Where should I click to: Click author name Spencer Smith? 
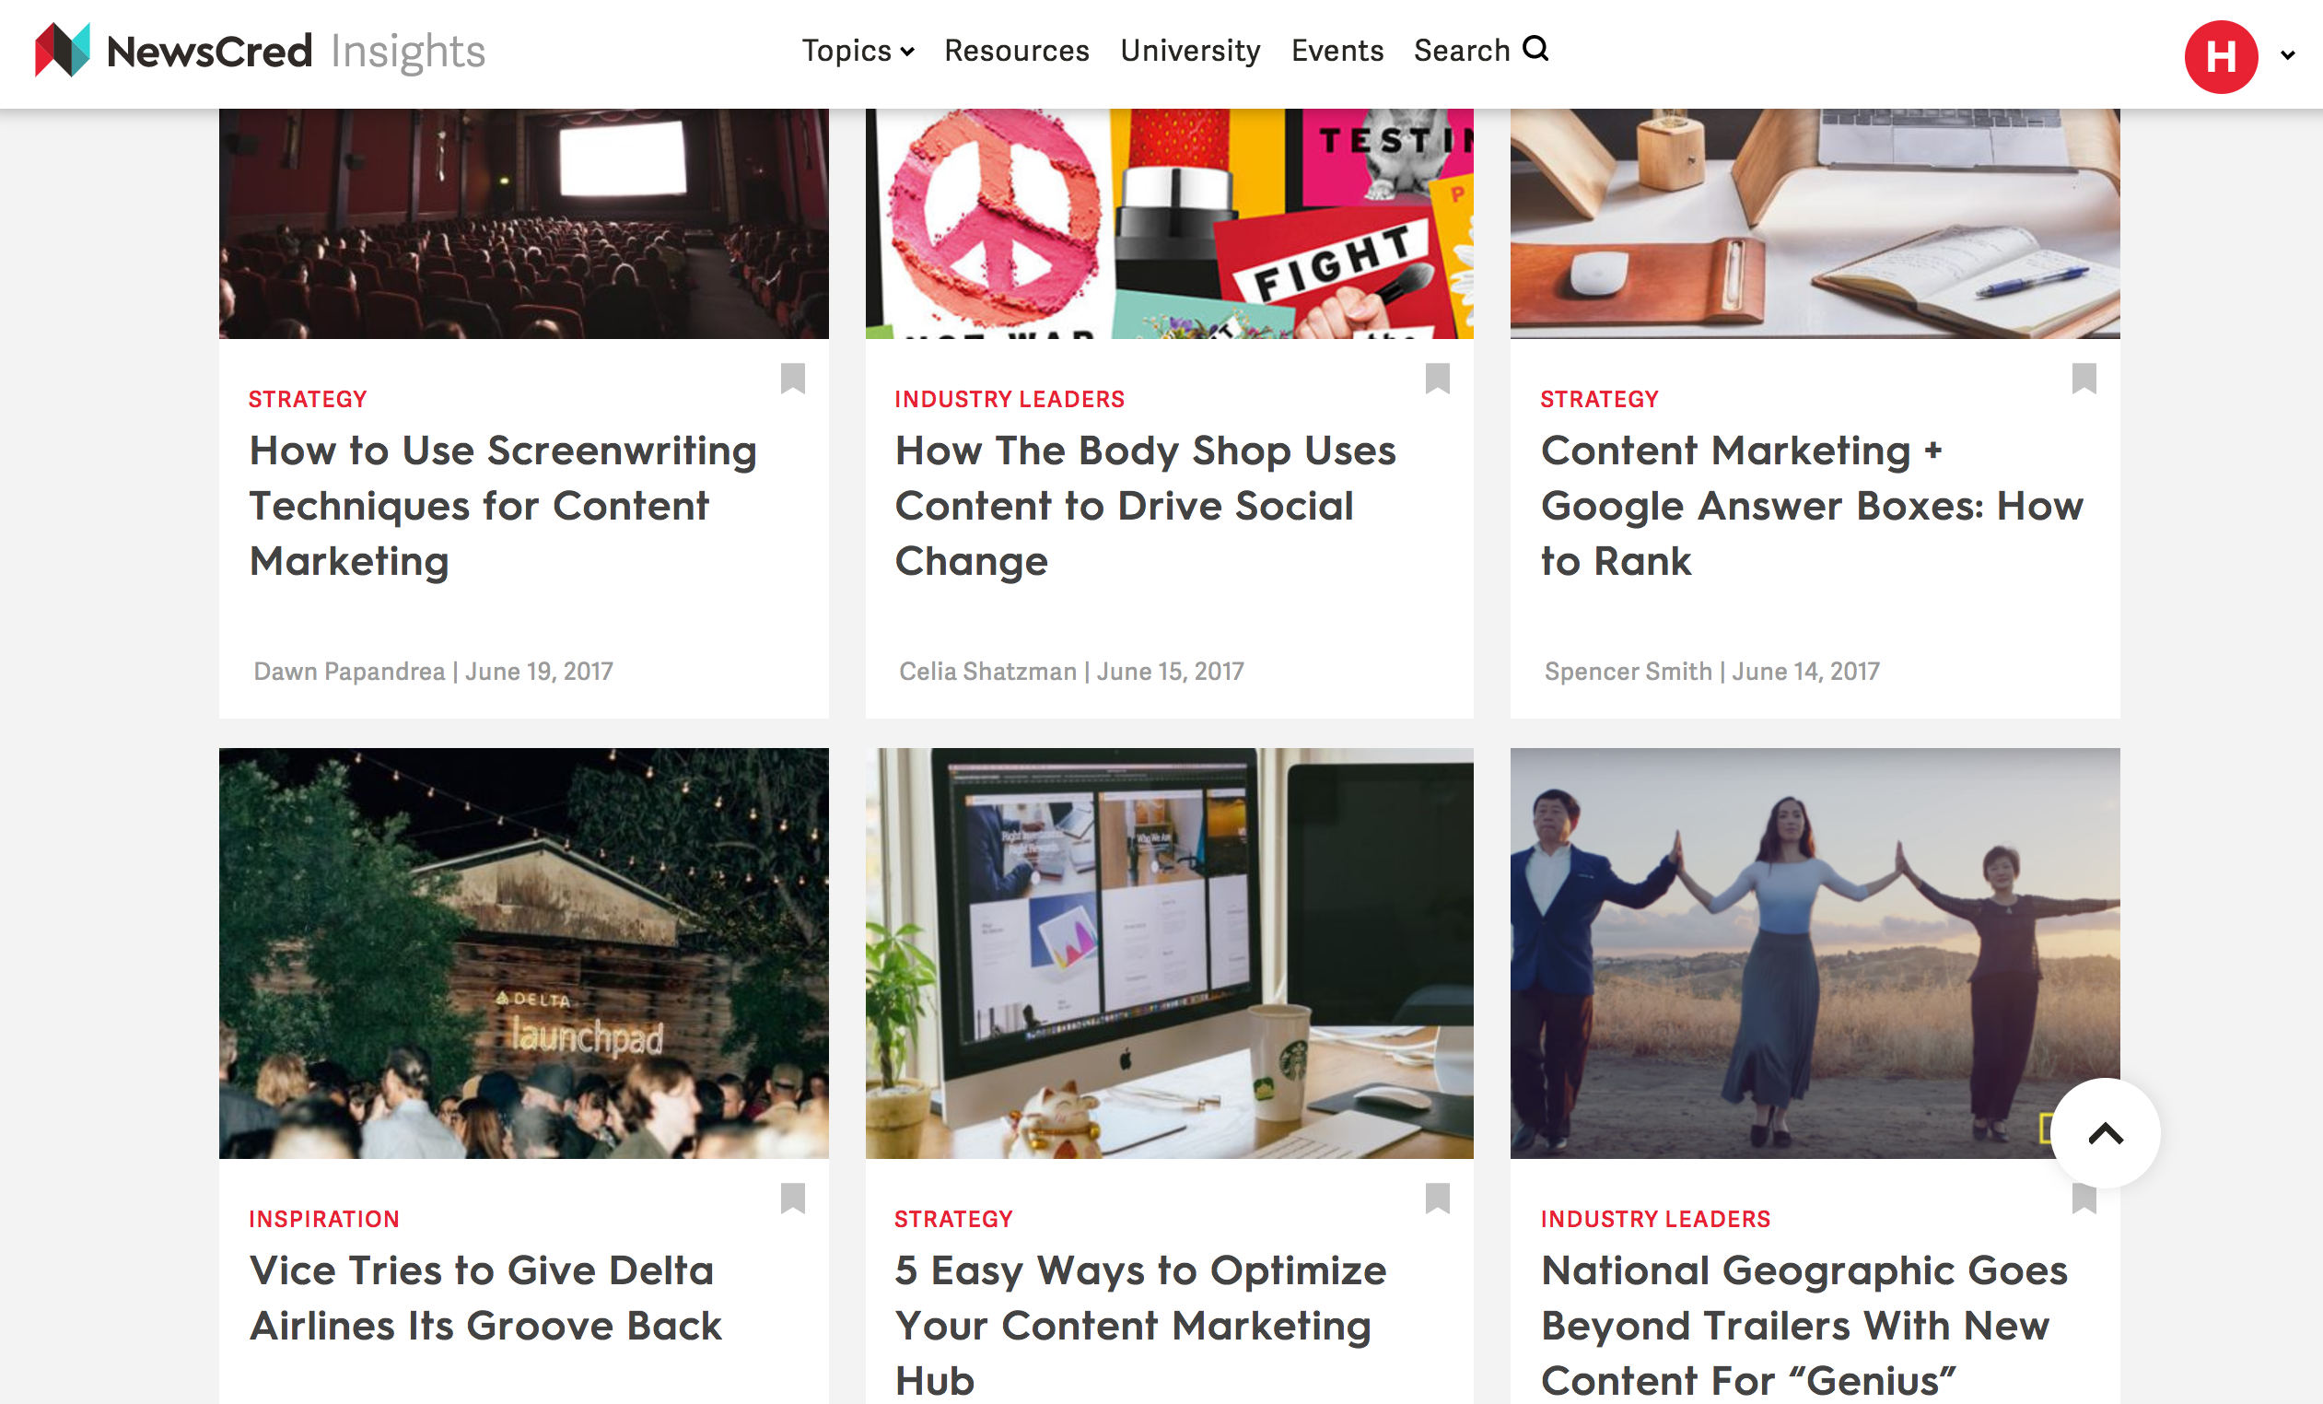(1628, 672)
